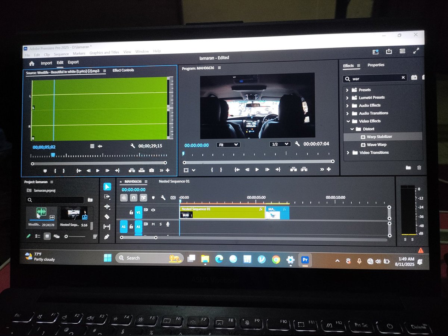
Task: Click Lift button in Program monitor
Action: point(293,169)
